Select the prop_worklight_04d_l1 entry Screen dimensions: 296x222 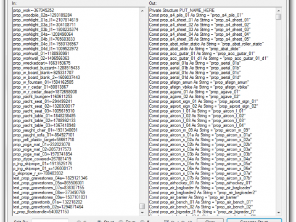coord(46,49)
